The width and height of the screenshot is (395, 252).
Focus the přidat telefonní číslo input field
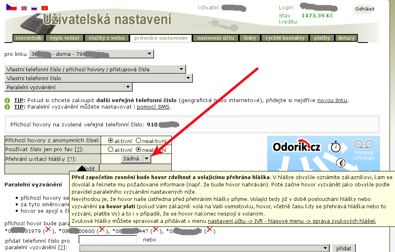point(108,240)
